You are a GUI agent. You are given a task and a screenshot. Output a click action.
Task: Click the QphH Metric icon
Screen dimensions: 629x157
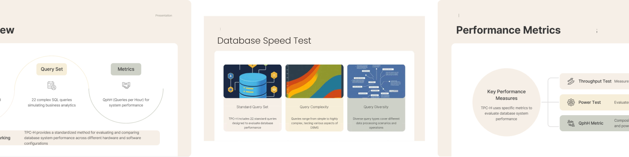pos(570,123)
